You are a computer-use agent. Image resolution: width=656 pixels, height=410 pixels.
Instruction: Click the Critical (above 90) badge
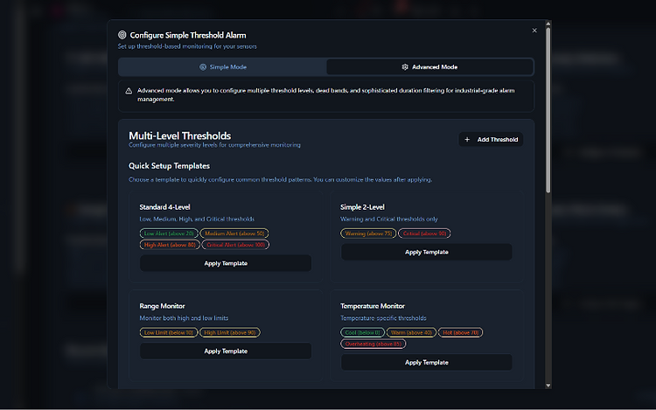coord(424,233)
